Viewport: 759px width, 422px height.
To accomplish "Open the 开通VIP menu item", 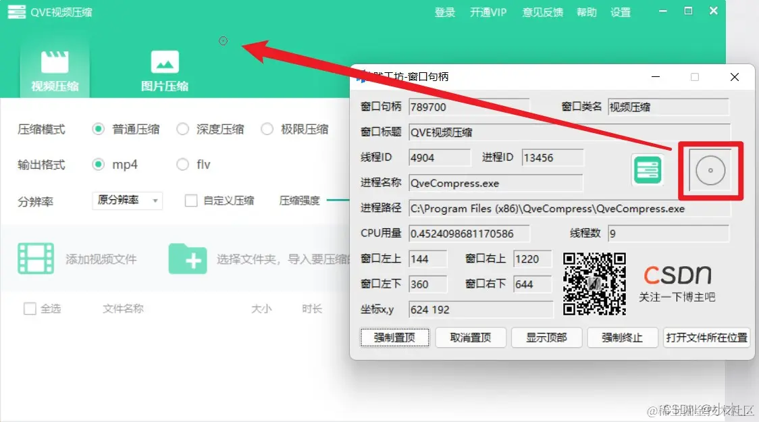I will tap(488, 13).
